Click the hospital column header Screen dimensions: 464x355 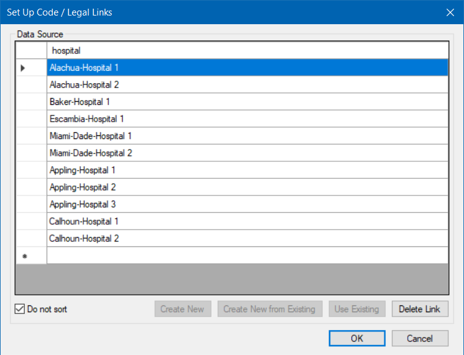[x=247, y=50]
